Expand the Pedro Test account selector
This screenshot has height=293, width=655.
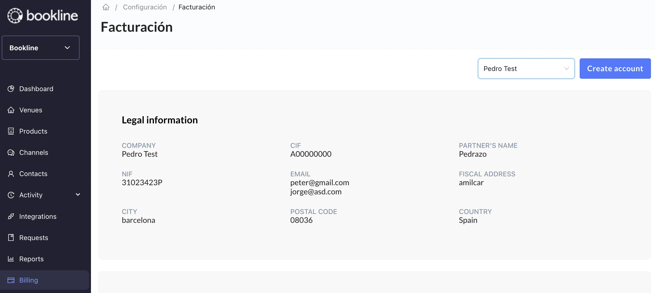point(526,69)
